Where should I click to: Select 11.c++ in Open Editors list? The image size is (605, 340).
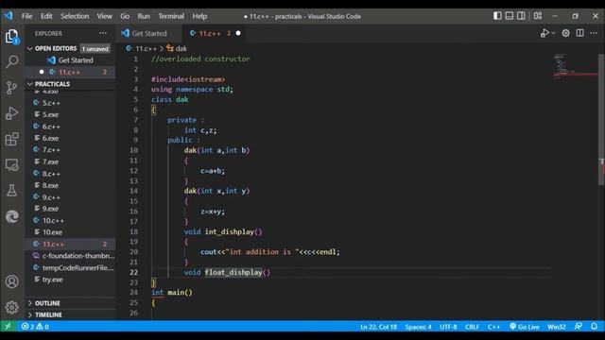click(70, 72)
